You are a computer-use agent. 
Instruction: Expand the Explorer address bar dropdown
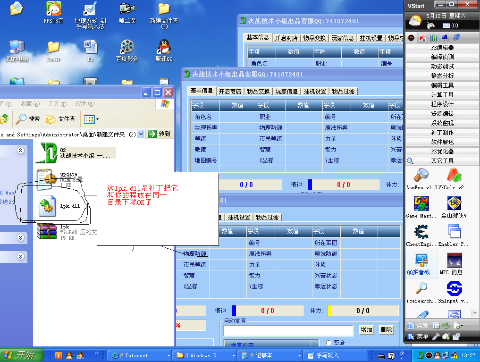pyautogui.click(x=141, y=134)
